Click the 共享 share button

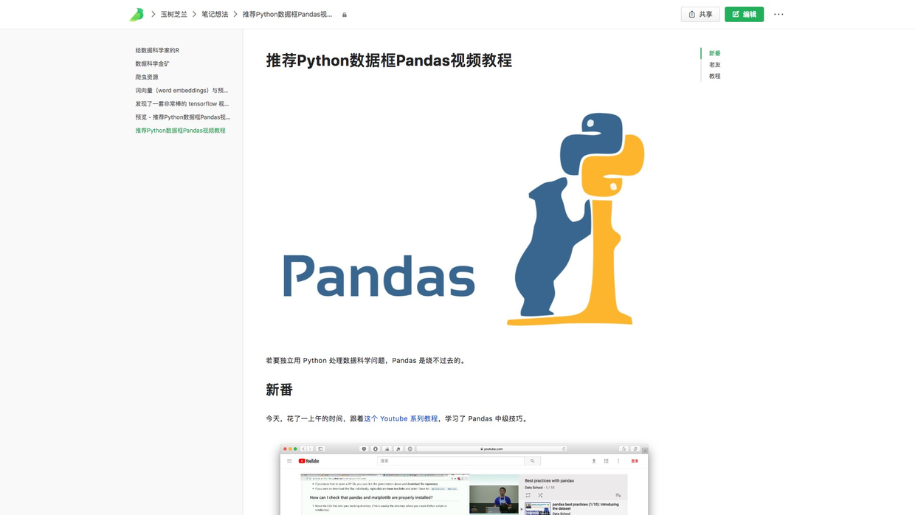click(x=700, y=15)
